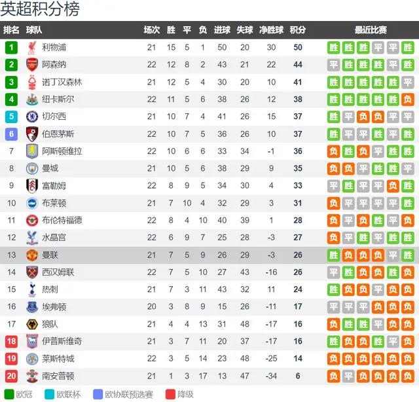Image resolution: width=419 pixels, height=402 pixels.
Task: Click the Arsenal club crest icon
Action: pos(32,65)
